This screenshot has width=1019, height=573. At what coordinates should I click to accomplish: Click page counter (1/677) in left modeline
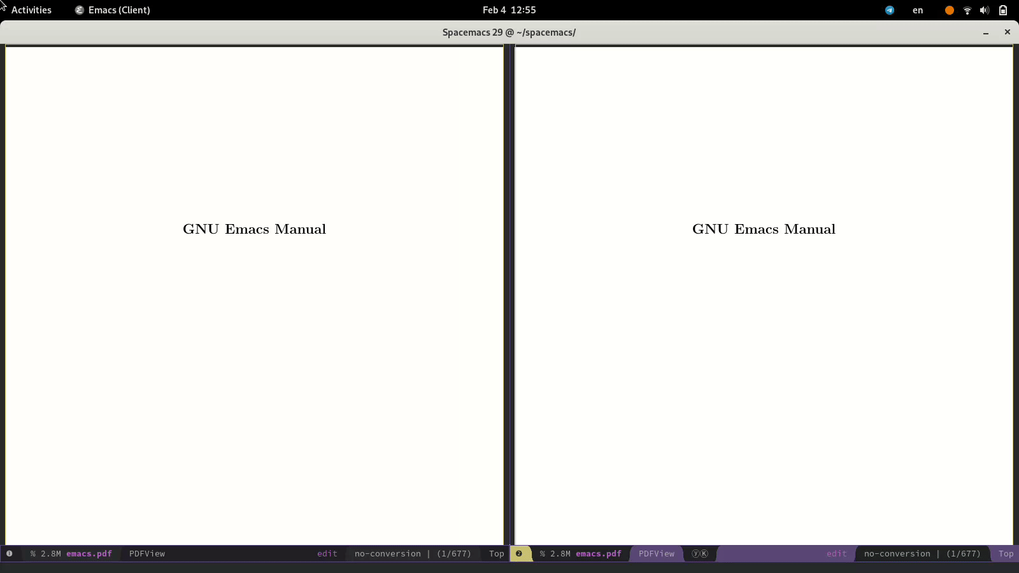[454, 554]
